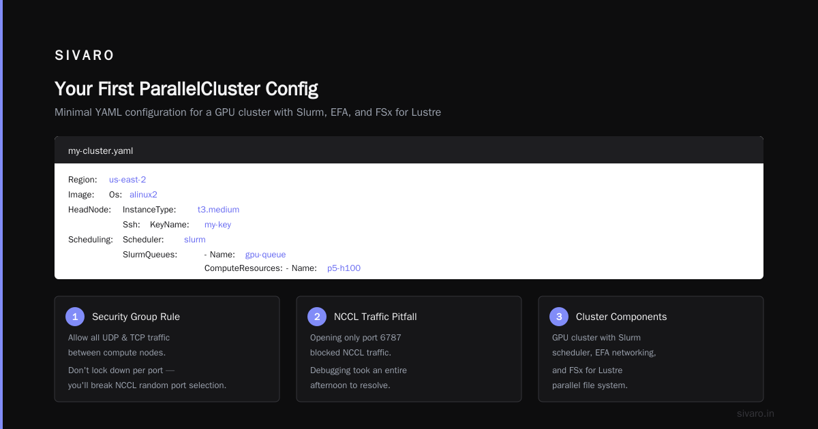Viewport: 818px width, 429px height.
Task: Click the text Debugging took an entire
Action: (359, 370)
